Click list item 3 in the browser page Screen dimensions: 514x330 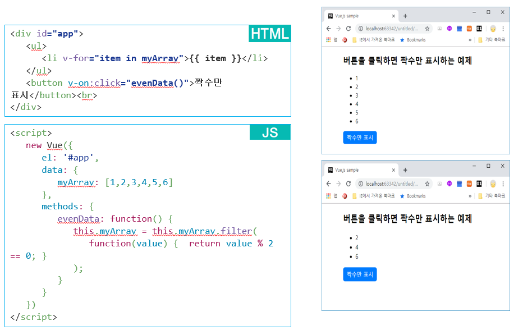tap(357, 95)
